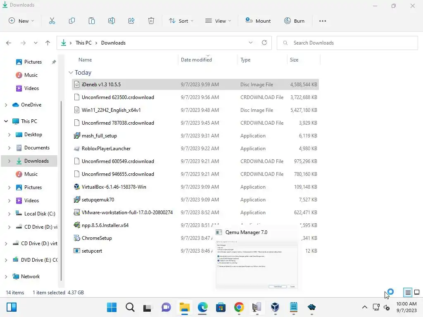
Task: Click the Copy icon in toolbar
Action: coord(72,21)
